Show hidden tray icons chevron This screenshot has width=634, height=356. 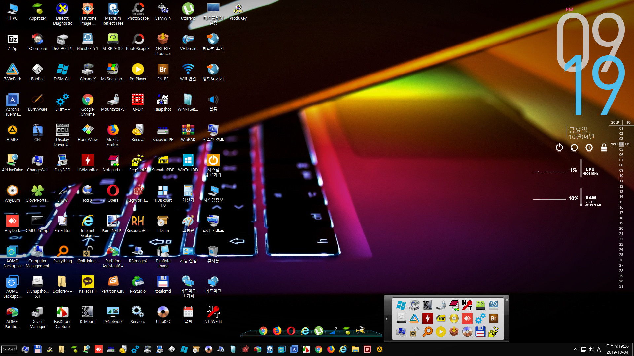point(575,349)
